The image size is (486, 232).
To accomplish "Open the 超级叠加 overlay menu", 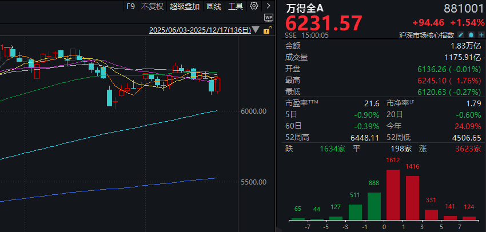I will 185,6.
